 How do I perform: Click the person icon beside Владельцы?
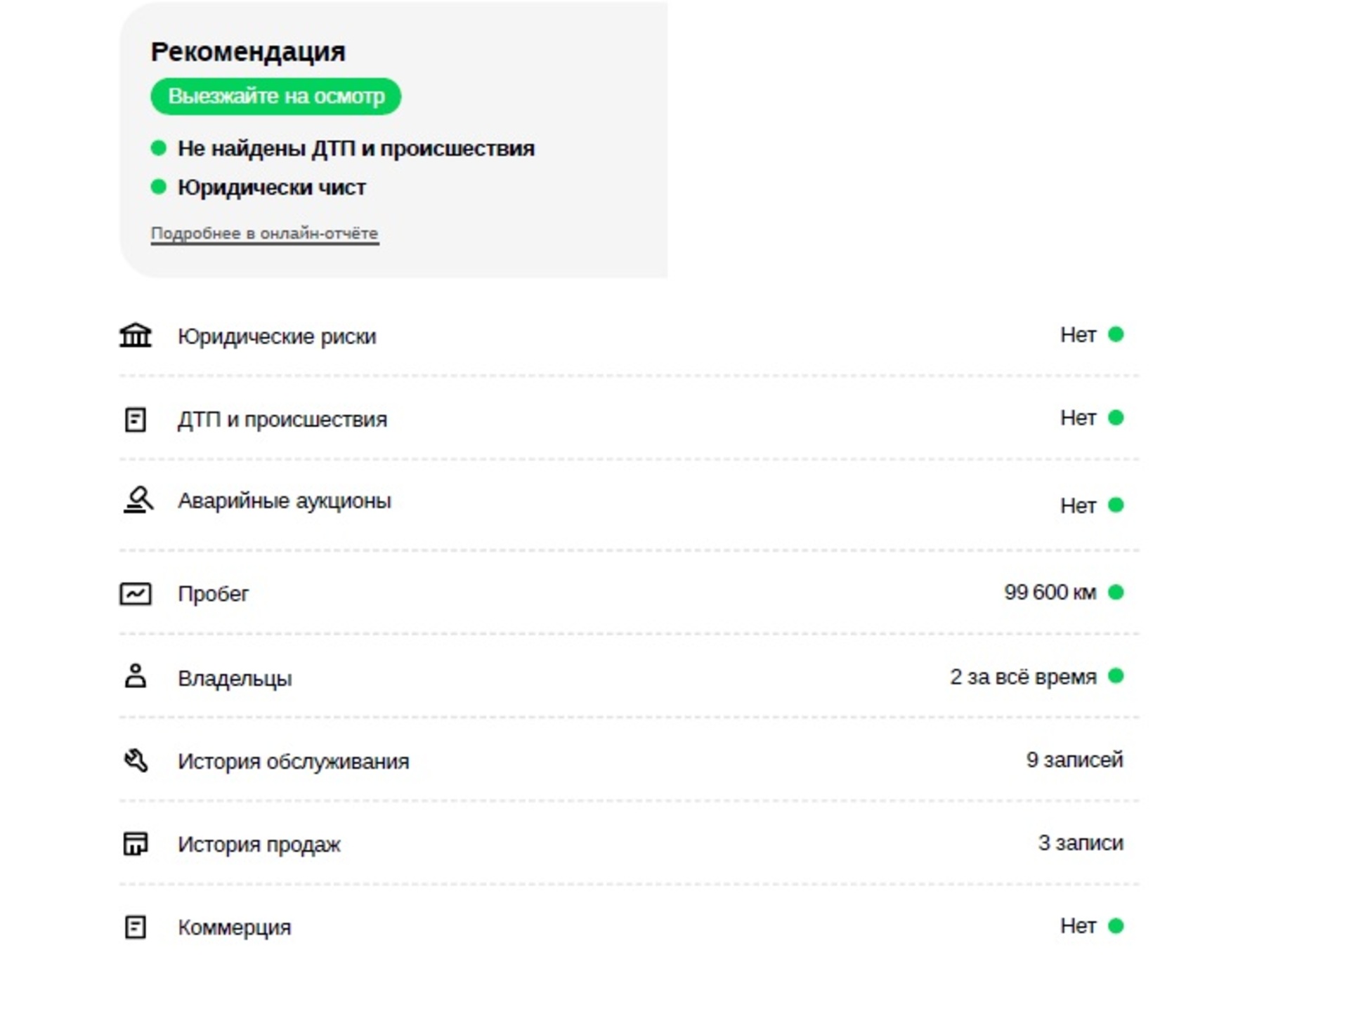pyautogui.click(x=136, y=676)
